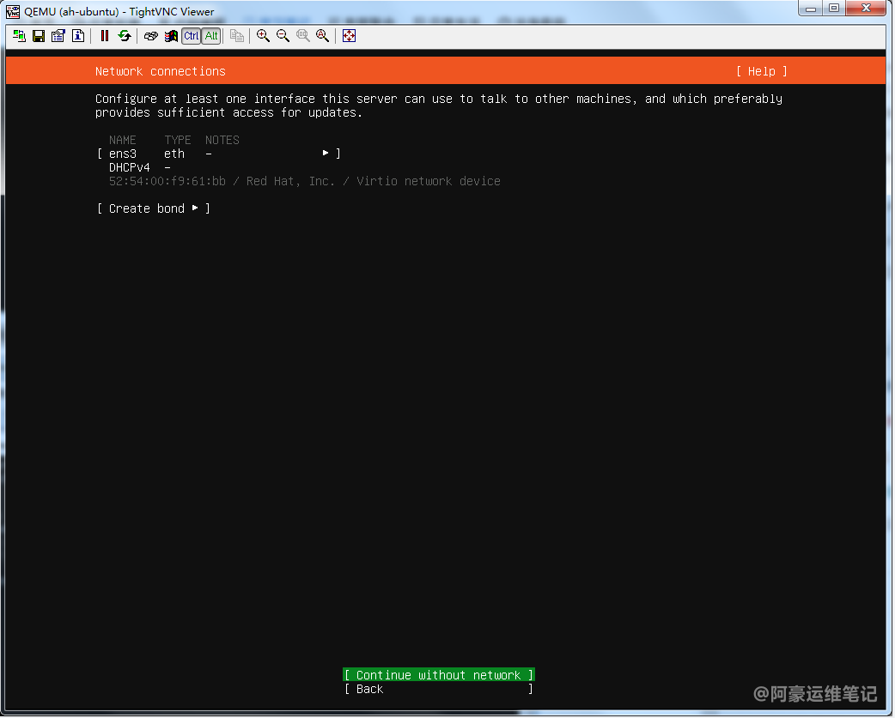The image size is (895, 718).
Task: Open the TightVNC window system menu icon
Action: coord(13,12)
